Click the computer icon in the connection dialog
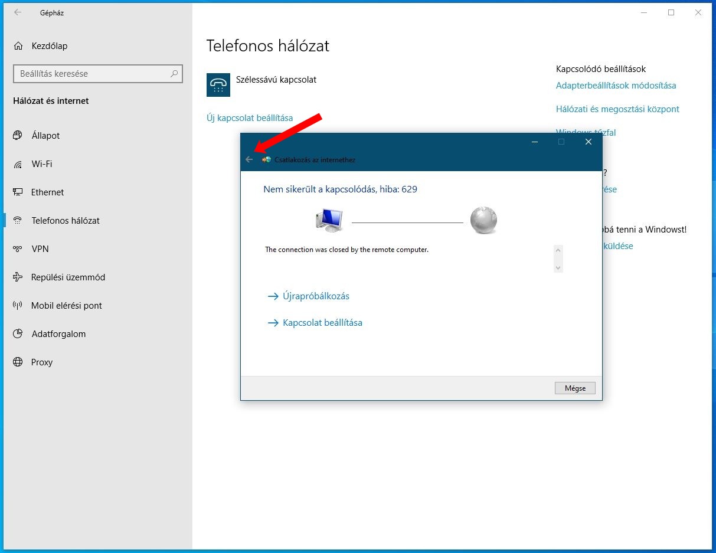This screenshot has width=716, height=553. point(329,221)
